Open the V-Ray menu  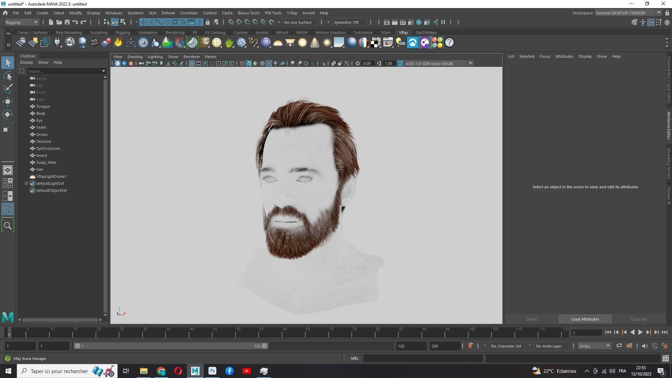[x=292, y=13]
